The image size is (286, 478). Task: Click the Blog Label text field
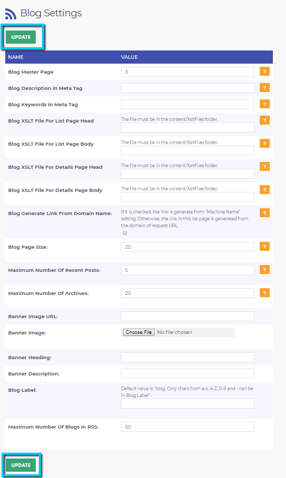[x=188, y=404]
